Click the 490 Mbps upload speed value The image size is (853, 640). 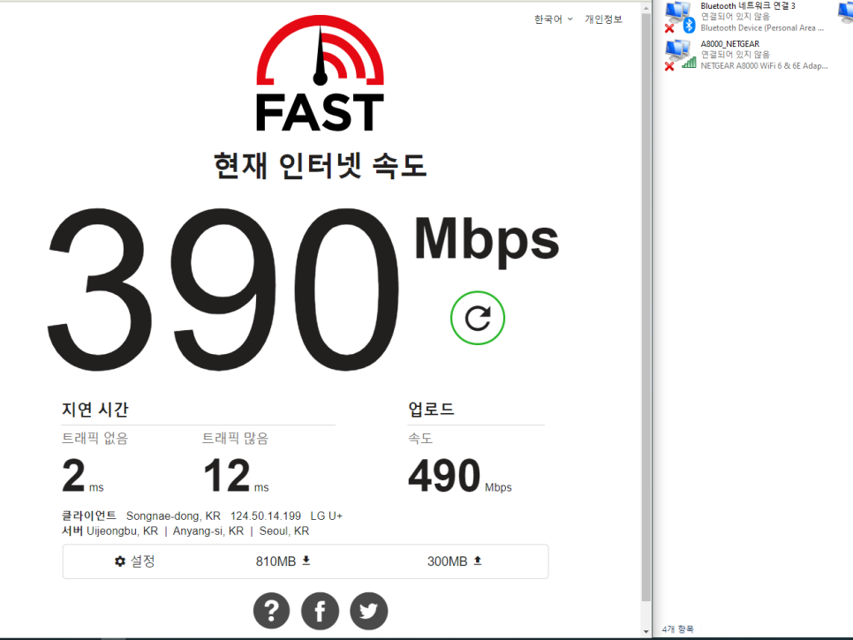click(x=444, y=477)
